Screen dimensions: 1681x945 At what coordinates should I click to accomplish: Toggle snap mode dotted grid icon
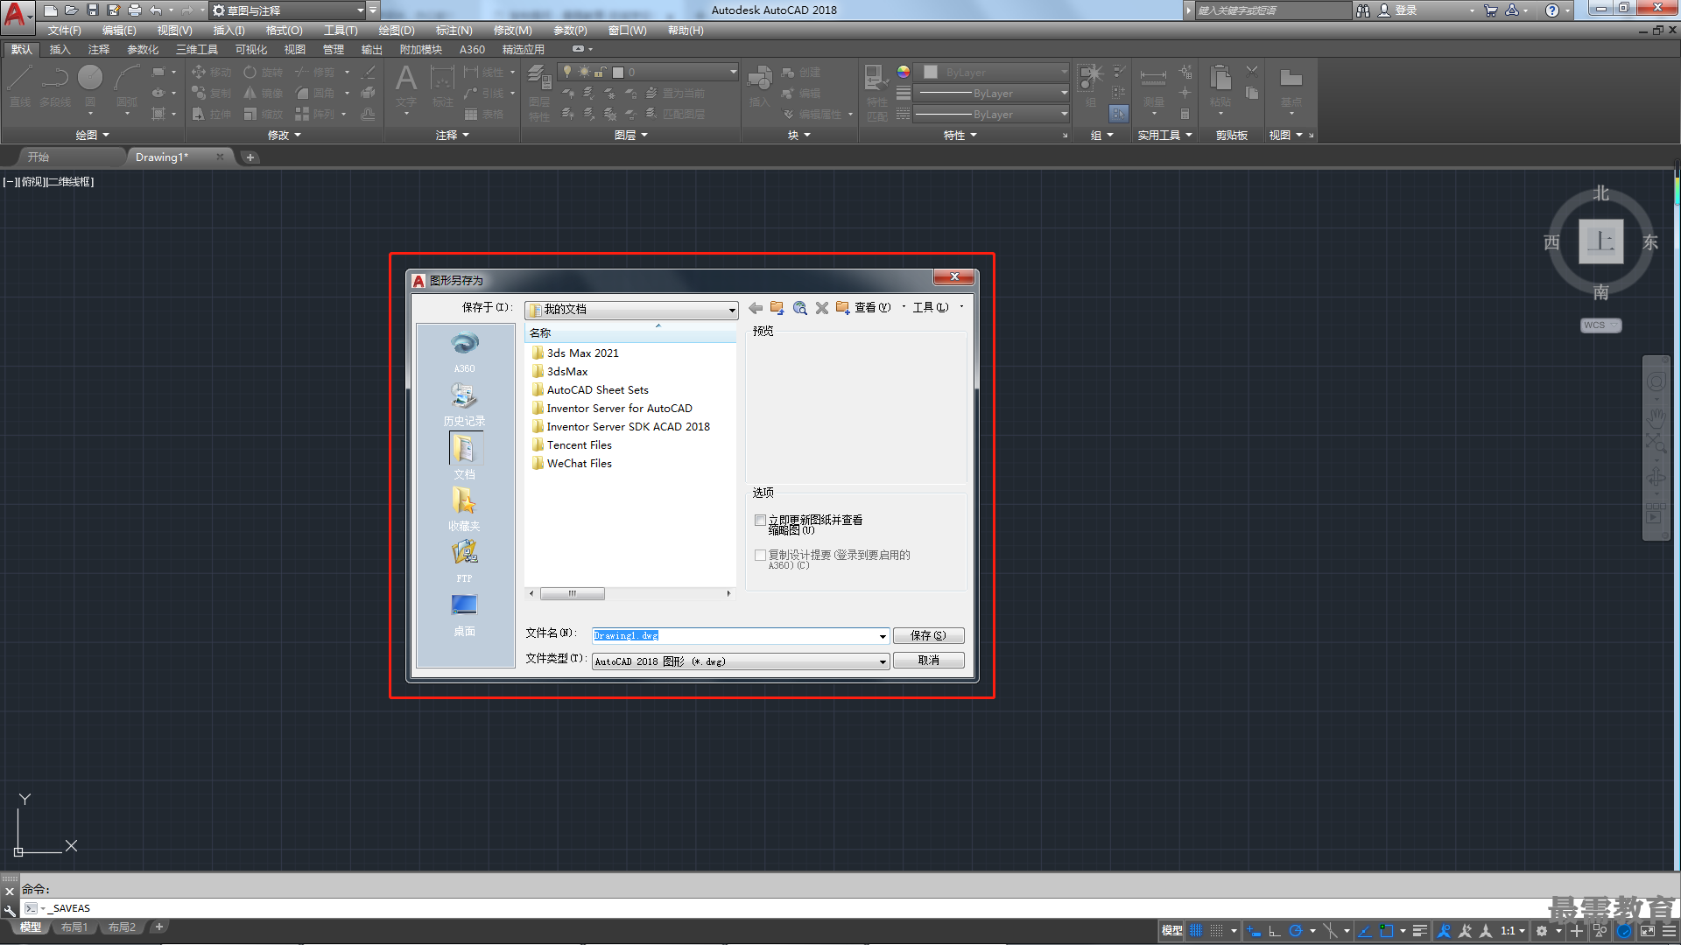(1217, 931)
